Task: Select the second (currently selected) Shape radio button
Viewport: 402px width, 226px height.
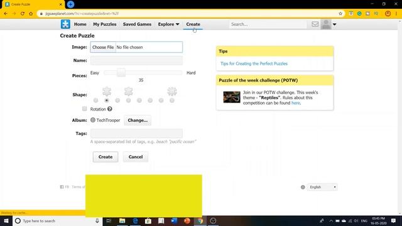Action: pyautogui.click(x=107, y=100)
